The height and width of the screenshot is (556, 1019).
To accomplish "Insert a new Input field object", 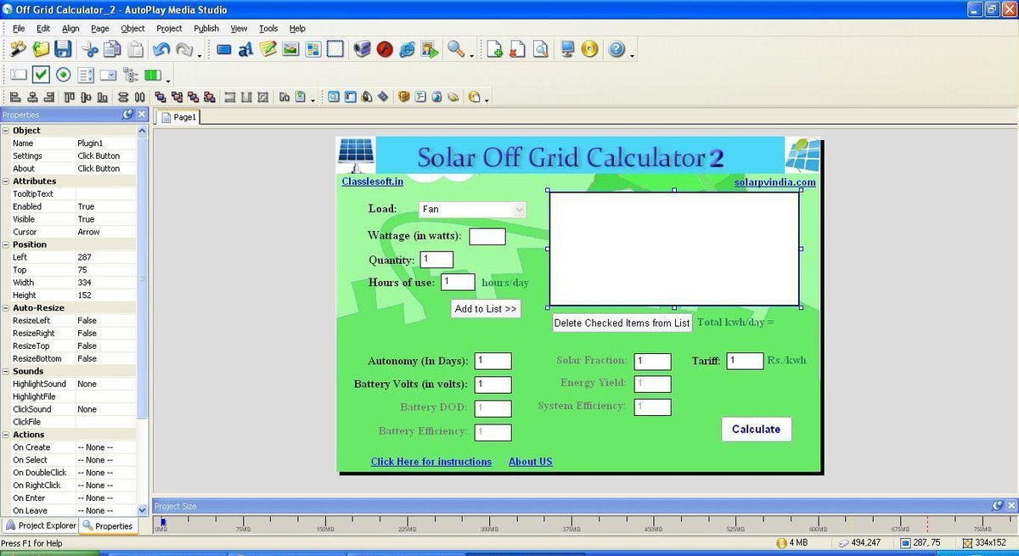I will 18,75.
